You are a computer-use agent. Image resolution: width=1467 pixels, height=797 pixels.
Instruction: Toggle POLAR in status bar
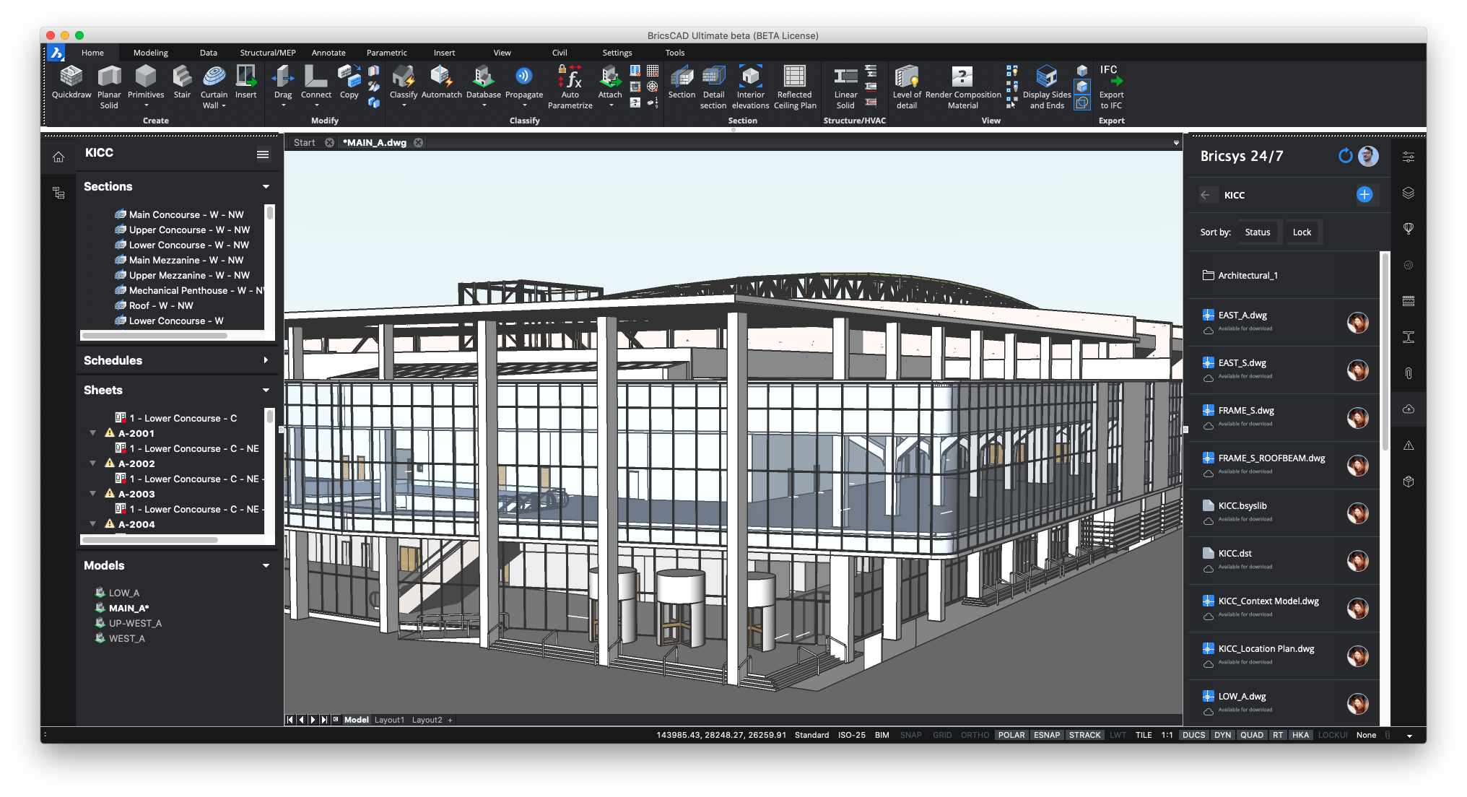(x=1011, y=735)
